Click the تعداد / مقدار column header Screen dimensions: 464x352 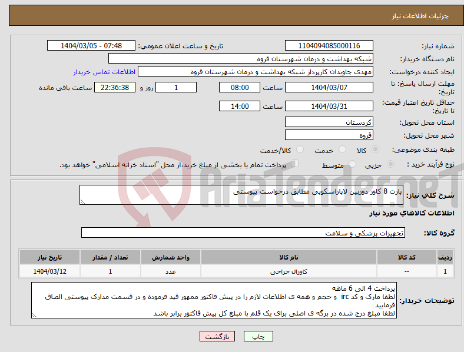[x=110, y=257]
